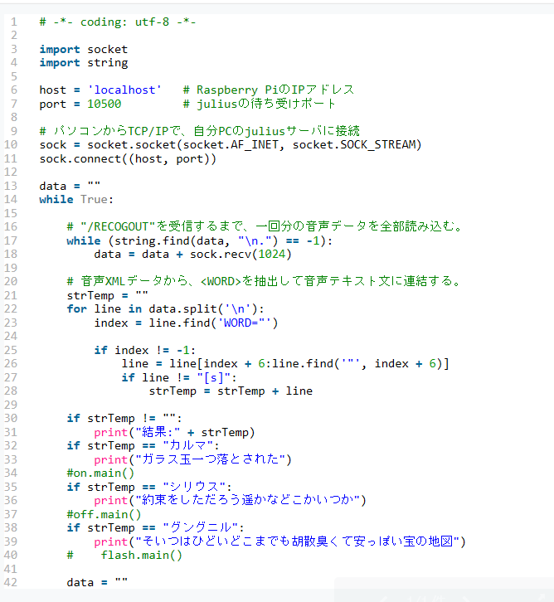Click the 'パソコンからTCP/IPで' comment line
The width and height of the screenshot is (554, 602).
coord(199,131)
